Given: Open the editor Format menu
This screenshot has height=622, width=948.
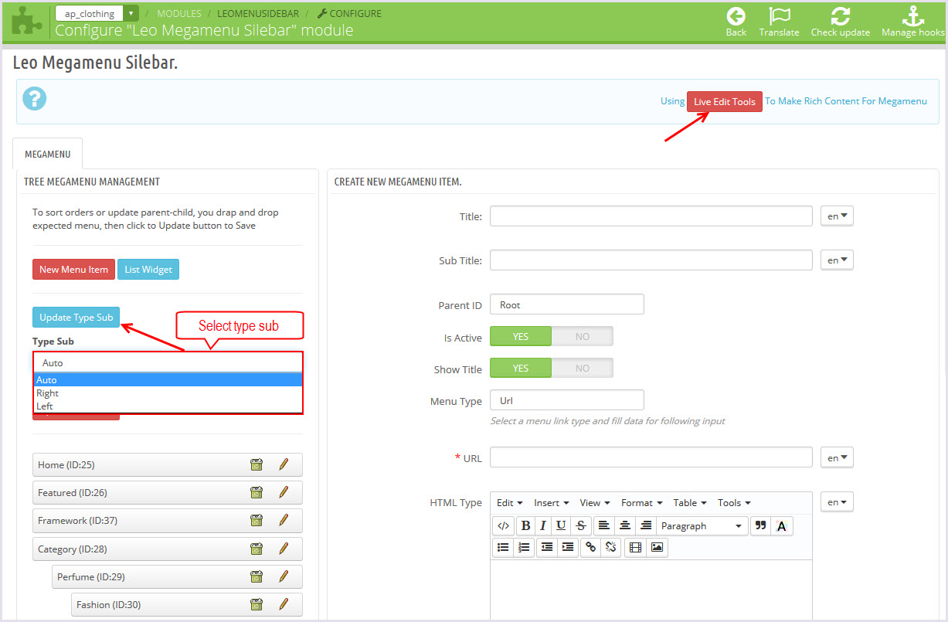Looking at the screenshot, I should 642,502.
